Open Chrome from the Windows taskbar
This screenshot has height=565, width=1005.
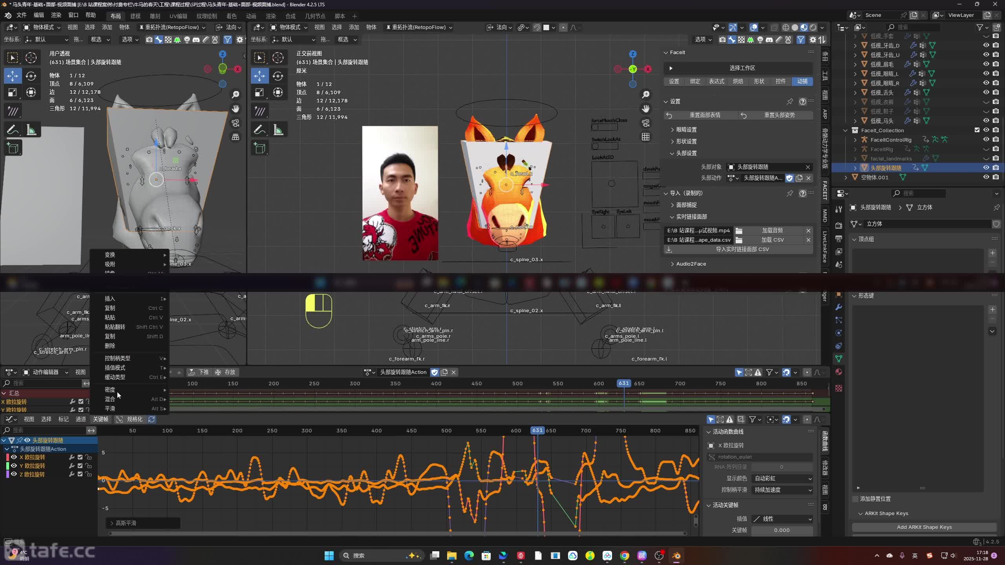pyautogui.click(x=624, y=556)
